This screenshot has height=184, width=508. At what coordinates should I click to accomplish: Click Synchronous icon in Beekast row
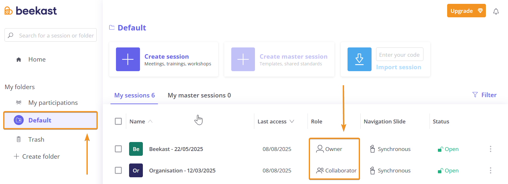click(372, 149)
